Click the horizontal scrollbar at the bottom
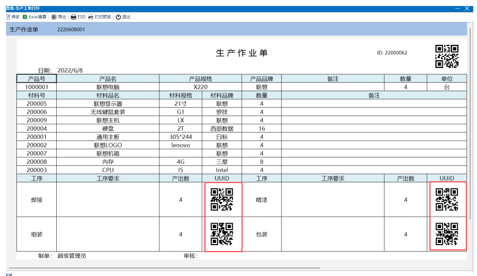The width and height of the screenshot is (477, 276). click(164, 268)
